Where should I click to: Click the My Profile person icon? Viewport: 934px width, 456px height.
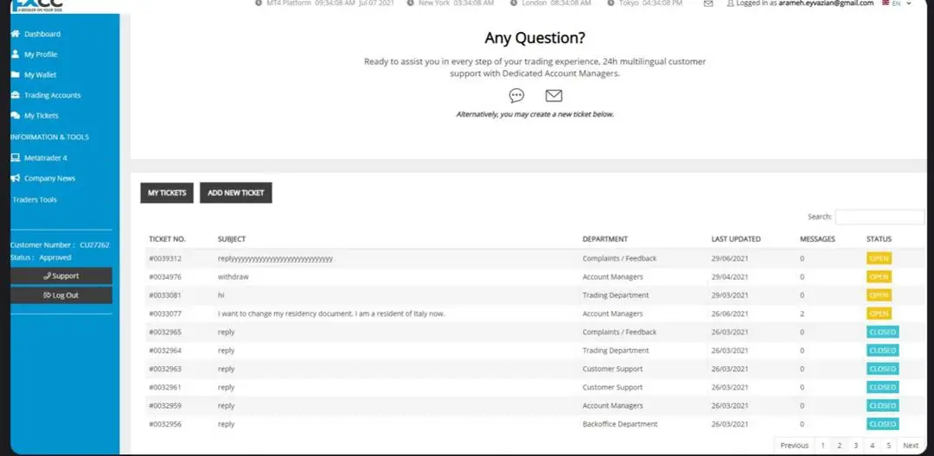15,54
